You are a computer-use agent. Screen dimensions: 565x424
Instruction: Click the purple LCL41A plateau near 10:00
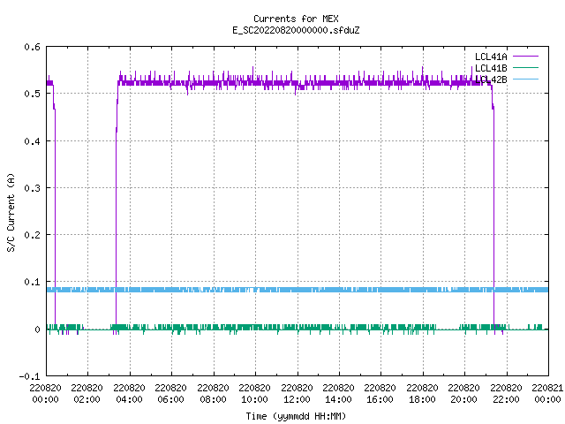click(255, 83)
